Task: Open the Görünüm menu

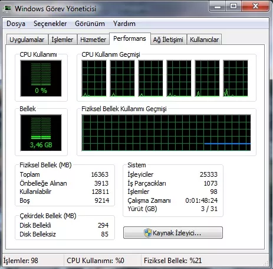Action: pos(90,24)
